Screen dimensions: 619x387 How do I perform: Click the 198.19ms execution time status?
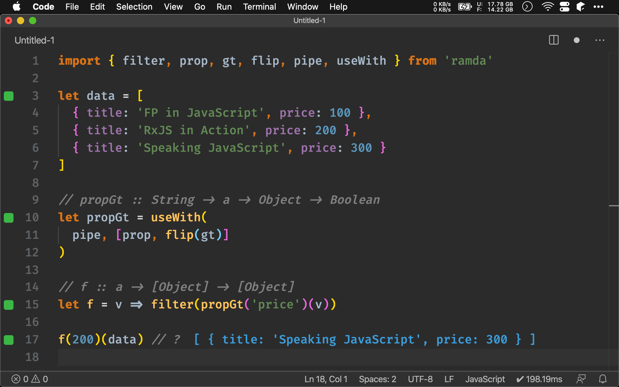[539, 379]
